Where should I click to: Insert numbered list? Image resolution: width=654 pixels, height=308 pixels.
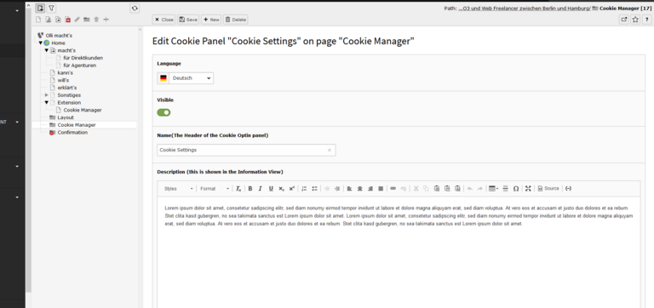click(x=304, y=188)
